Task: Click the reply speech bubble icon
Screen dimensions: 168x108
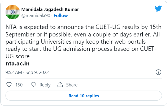Action: click(33, 85)
